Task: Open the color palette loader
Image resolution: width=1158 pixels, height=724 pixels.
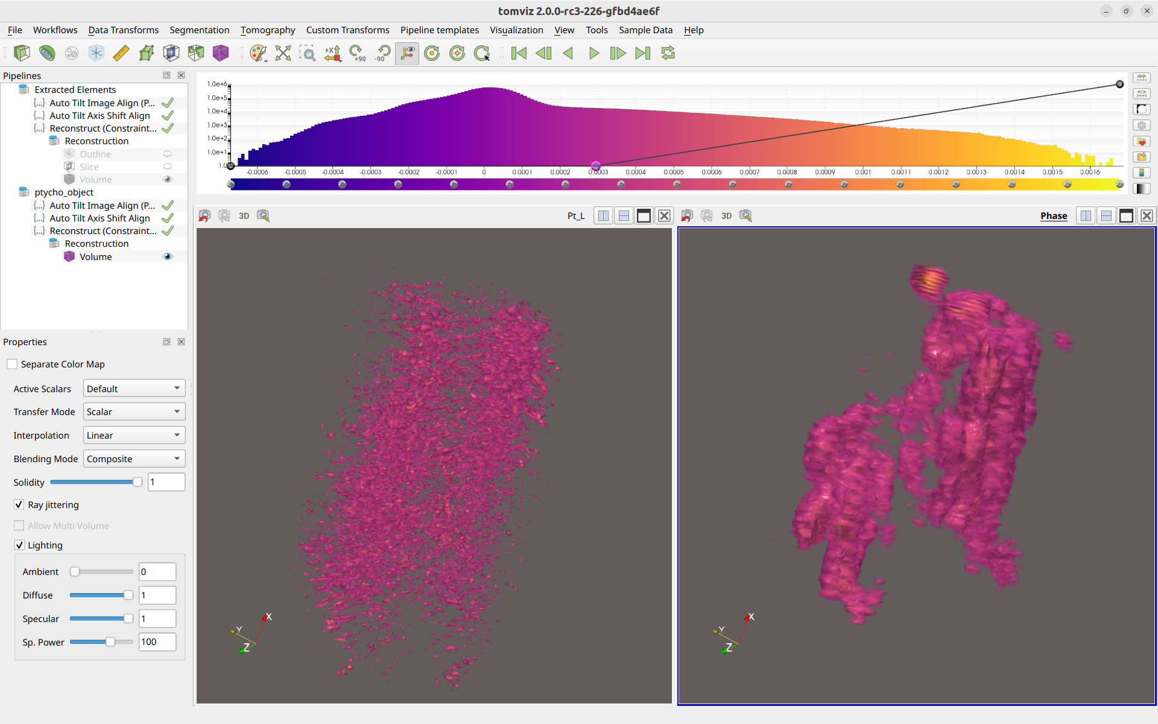Action: pyautogui.click(x=258, y=53)
